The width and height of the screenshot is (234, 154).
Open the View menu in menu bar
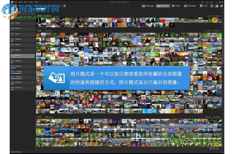[x=25, y=2]
